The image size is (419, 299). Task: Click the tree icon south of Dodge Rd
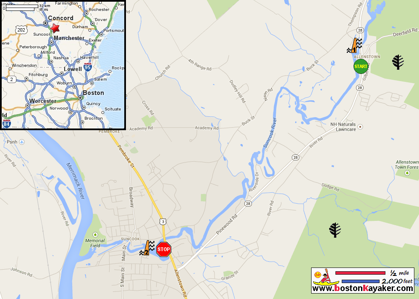click(335, 230)
